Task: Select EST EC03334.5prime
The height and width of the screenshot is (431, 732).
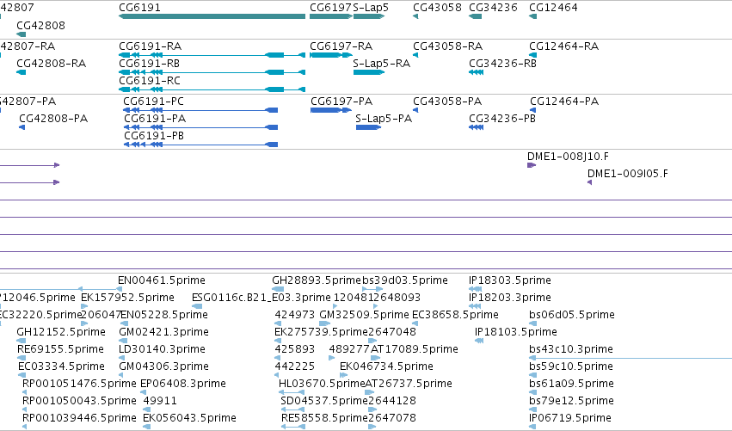Action: tap(61, 366)
